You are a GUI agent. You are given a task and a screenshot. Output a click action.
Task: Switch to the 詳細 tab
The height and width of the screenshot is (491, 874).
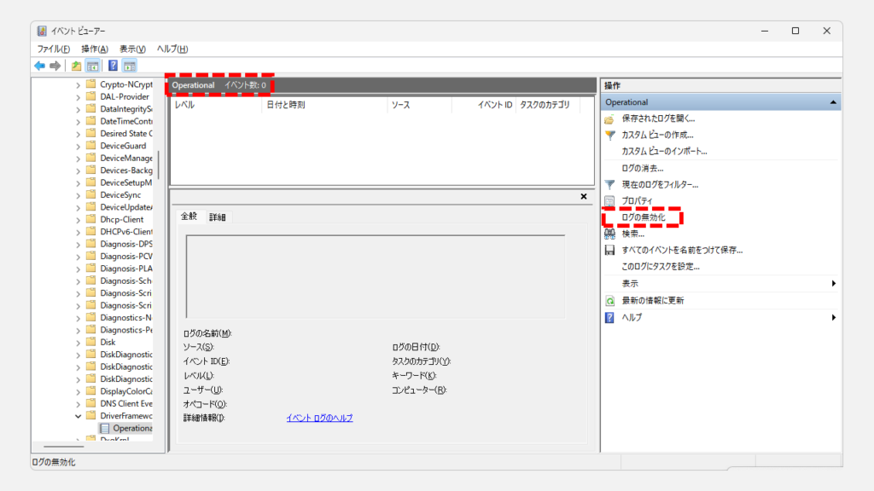218,217
